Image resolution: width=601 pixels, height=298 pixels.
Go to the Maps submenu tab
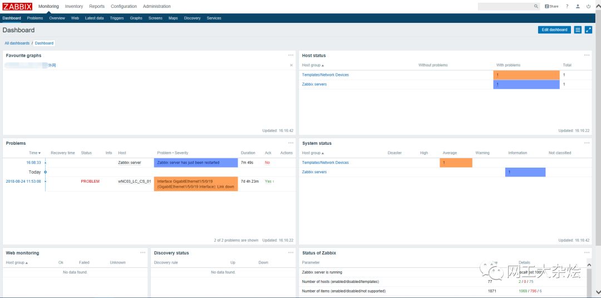pyautogui.click(x=173, y=18)
